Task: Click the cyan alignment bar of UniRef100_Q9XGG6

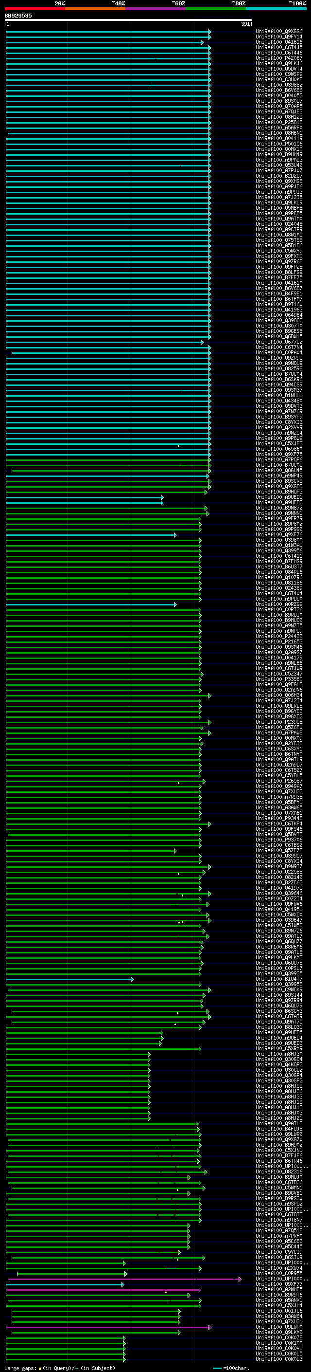Action: click(108, 32)
